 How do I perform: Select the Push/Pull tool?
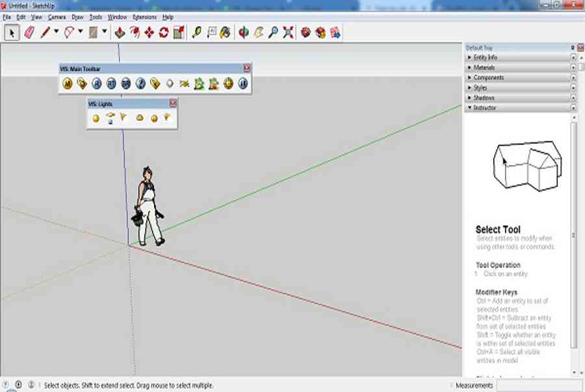point(120,33)
